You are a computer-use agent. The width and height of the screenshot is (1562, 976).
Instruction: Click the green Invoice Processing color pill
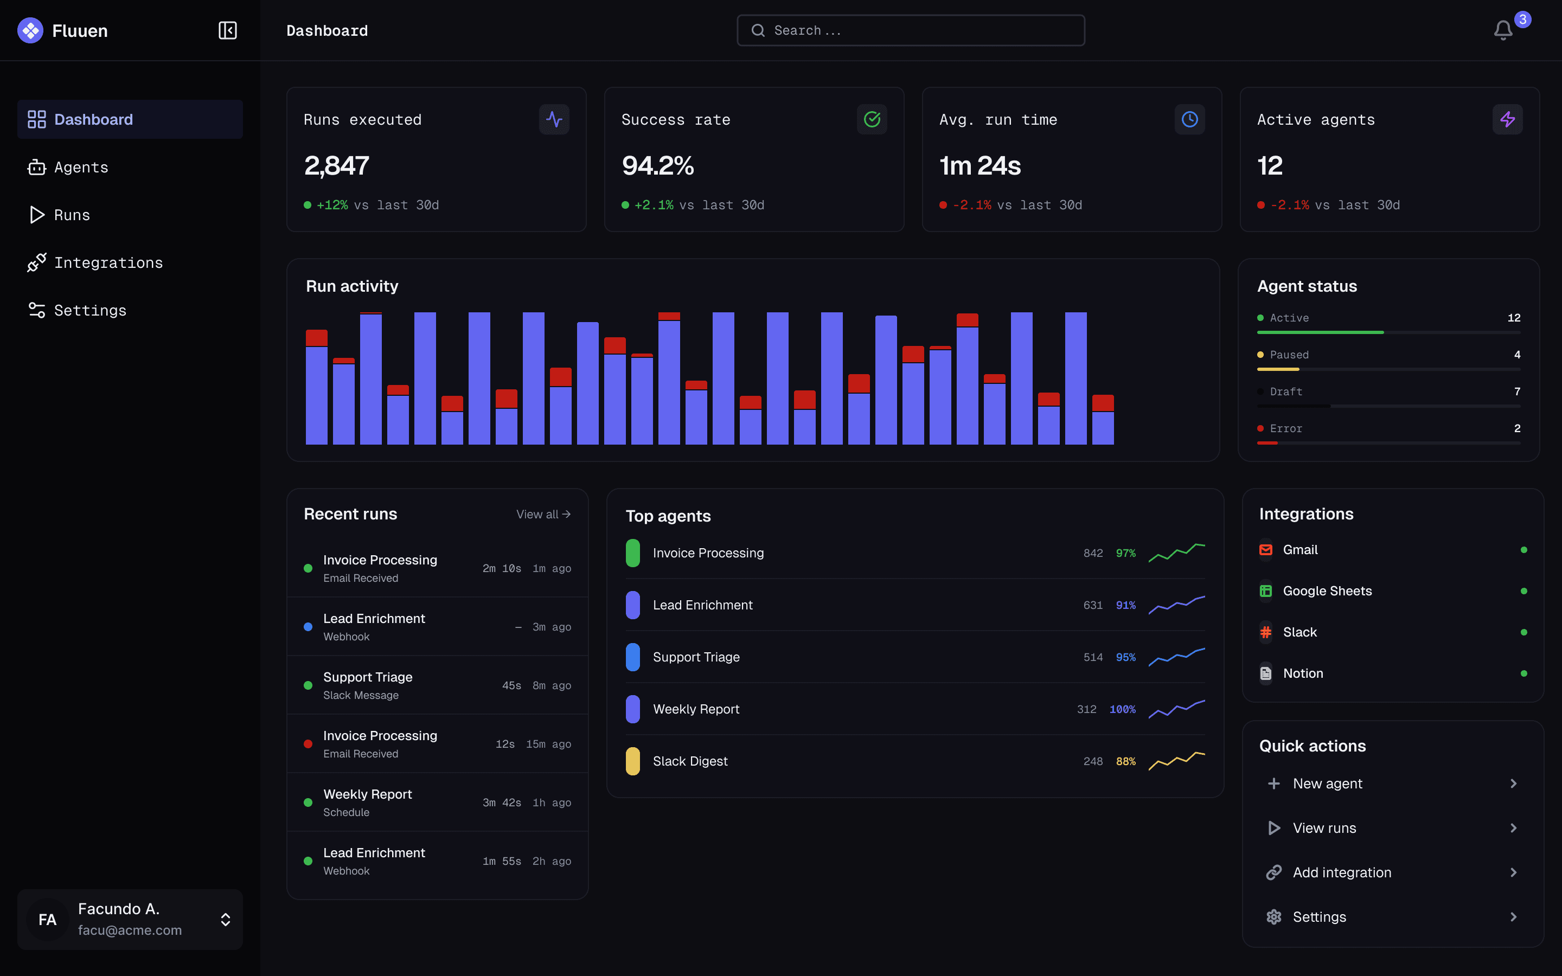[632, 553]
